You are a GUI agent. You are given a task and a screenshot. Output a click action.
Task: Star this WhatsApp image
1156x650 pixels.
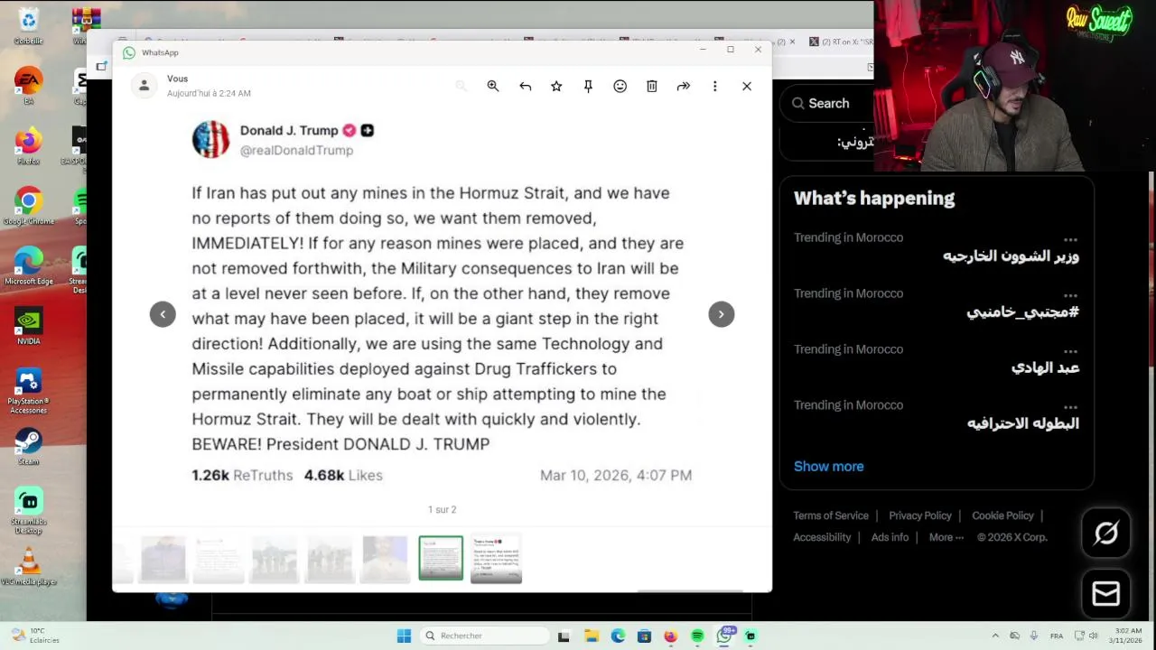(x=556, y=86)
